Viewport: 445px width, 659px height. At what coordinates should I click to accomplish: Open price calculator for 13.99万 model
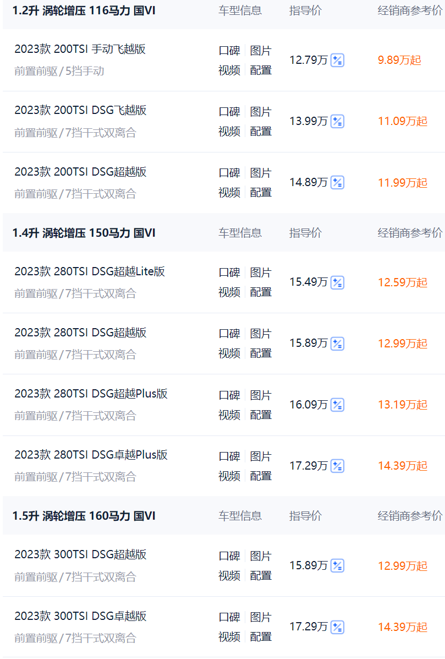click(x=337, y=121)
